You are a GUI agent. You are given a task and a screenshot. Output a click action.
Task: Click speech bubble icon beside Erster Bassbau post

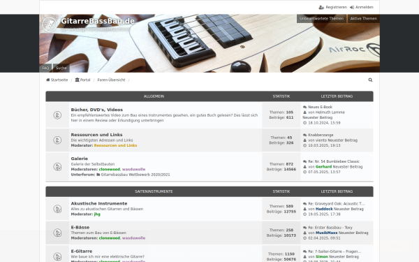[x=305, y=228]
